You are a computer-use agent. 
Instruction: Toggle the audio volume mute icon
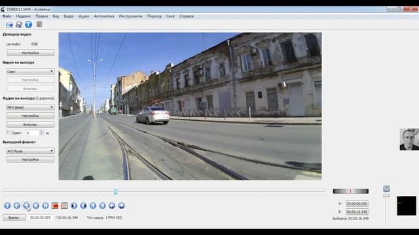pos(386,189)
